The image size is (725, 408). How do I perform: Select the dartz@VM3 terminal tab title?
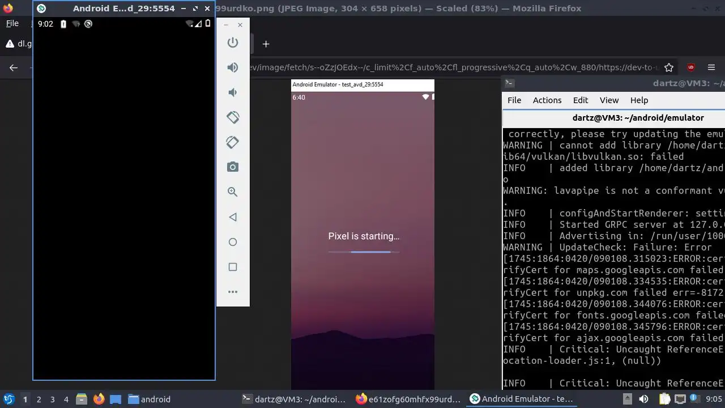pyautogui.click(x=638, y=118)
